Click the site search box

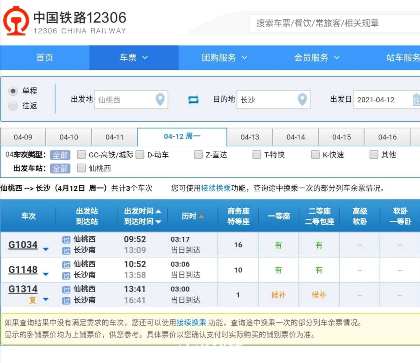click(335, 23)
